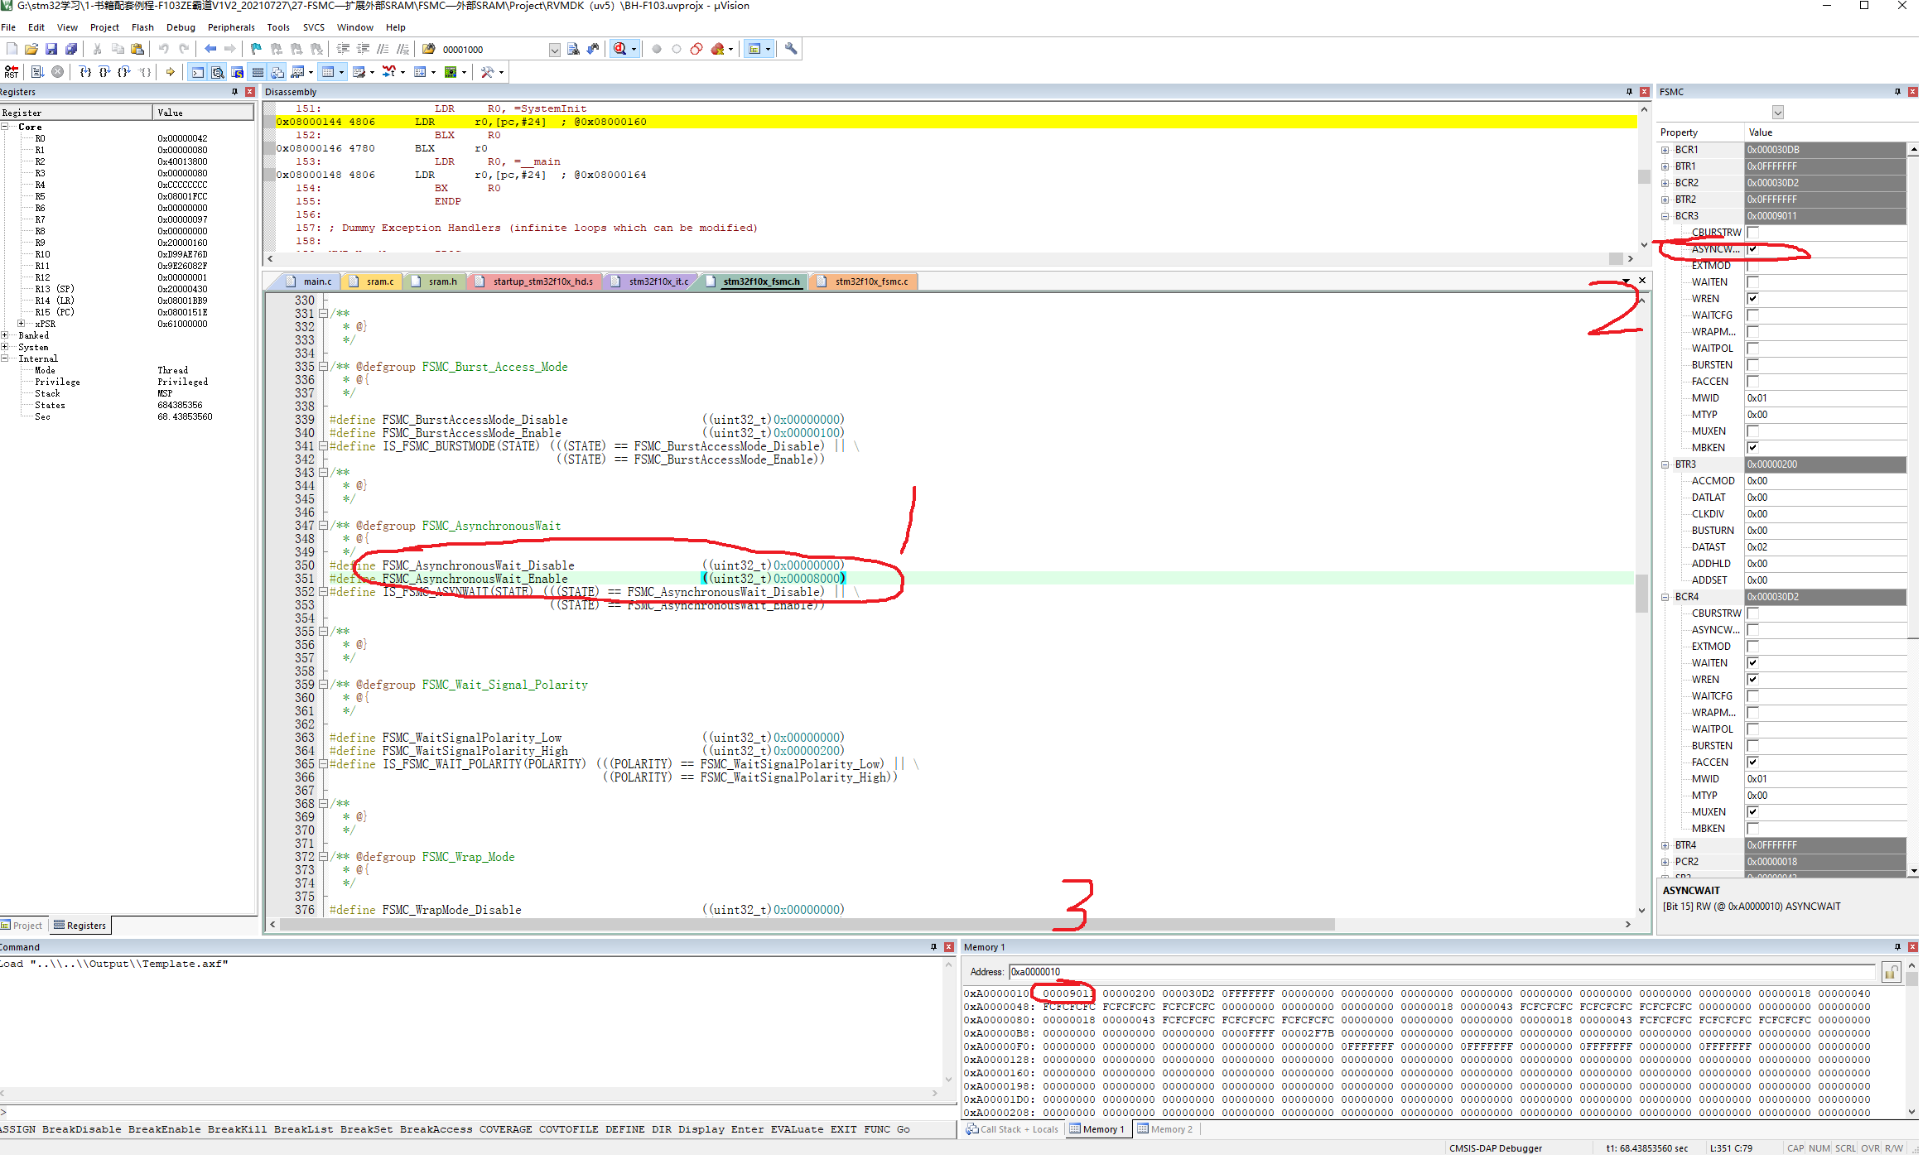Click Show Next Statement yellow arrow
This screenshot has height=1169, width=1923.
(x=171, y=72)
